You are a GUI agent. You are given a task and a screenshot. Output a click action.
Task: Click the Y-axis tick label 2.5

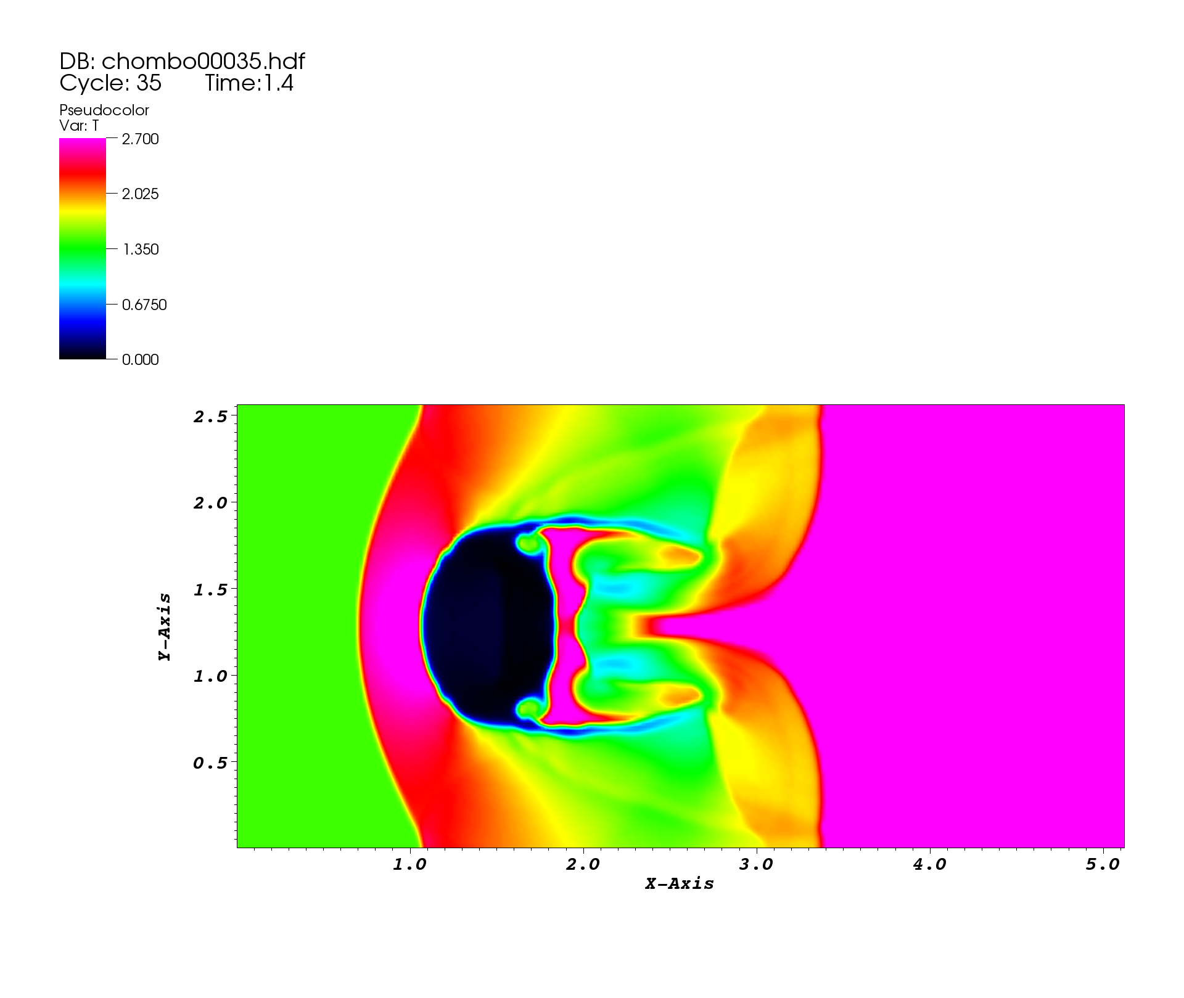click(x=210, y=417)
